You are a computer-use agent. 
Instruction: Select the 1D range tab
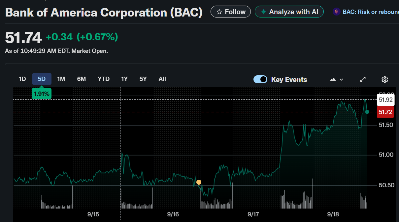tap(22, 79)
